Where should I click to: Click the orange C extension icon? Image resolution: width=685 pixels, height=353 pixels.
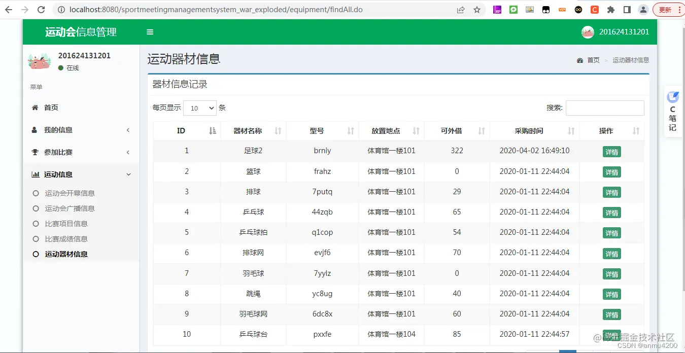tap(594, 9)
